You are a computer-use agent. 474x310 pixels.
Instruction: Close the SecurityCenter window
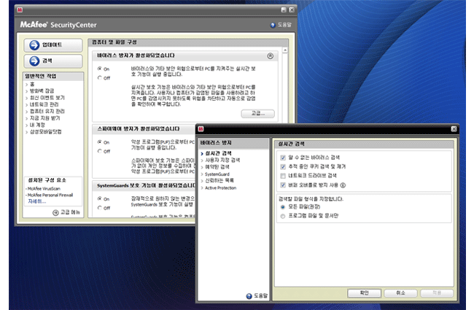[292, 10]
